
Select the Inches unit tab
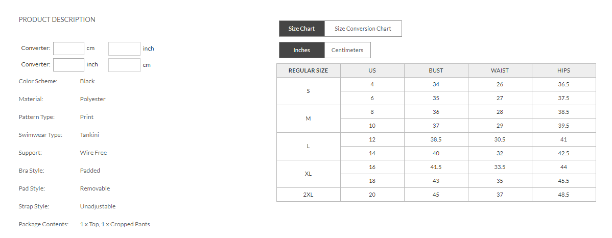tap(301, 50)
